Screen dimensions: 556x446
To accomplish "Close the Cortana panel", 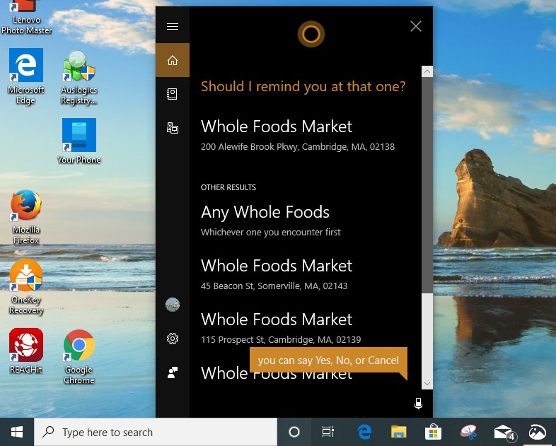I will pyautogui.click(x=415, y=26).
